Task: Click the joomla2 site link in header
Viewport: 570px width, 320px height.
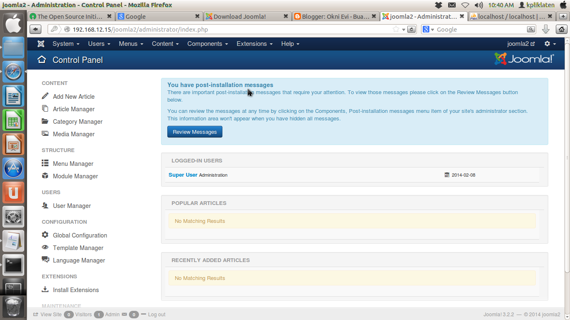Action: point(521,44)
